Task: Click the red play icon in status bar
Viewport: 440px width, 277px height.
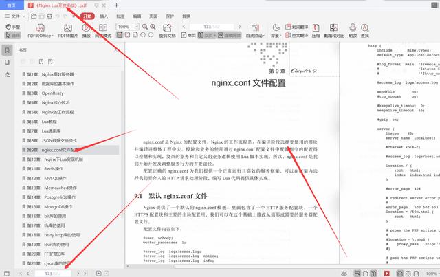Action: click(x=386, y=274)
